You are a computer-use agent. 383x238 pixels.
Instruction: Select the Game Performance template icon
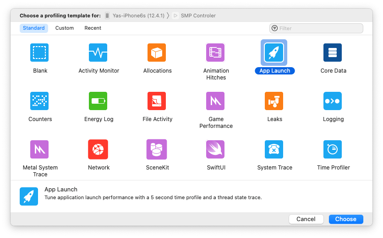pos(215,101)
